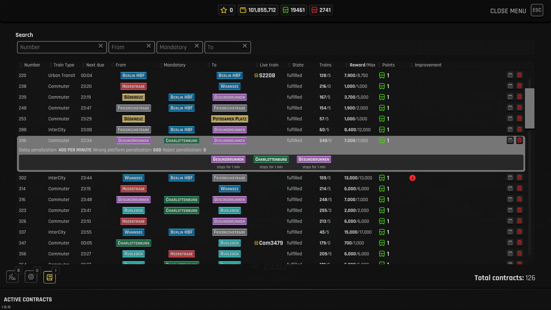This screenshot has height=310, width=551.
Task: Click the delete (red trash) icon for contract 288
Action: tap(519, 129)
